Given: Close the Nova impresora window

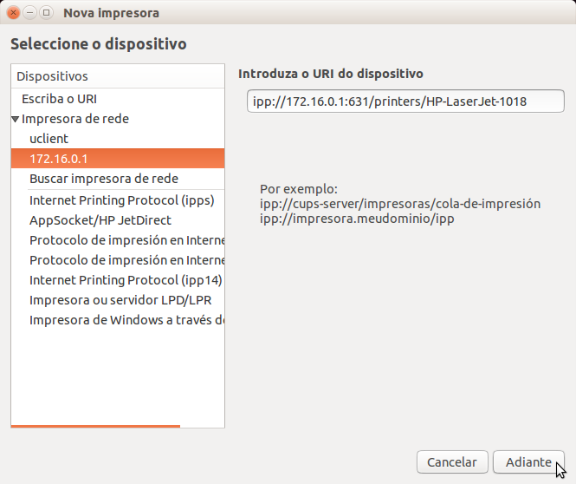Looking at the screenshot, I should [x=14, y=13].
